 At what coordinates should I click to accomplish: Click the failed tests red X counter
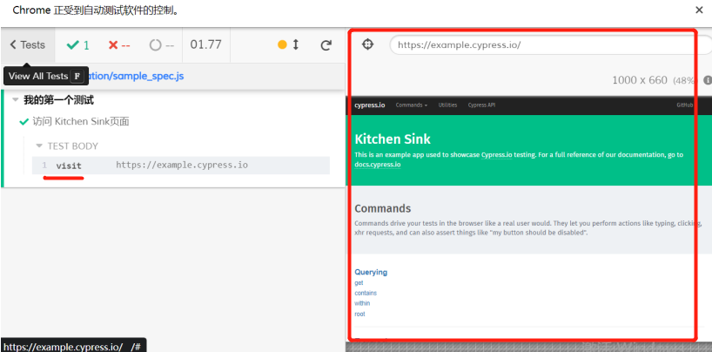[x=119, y=45]
